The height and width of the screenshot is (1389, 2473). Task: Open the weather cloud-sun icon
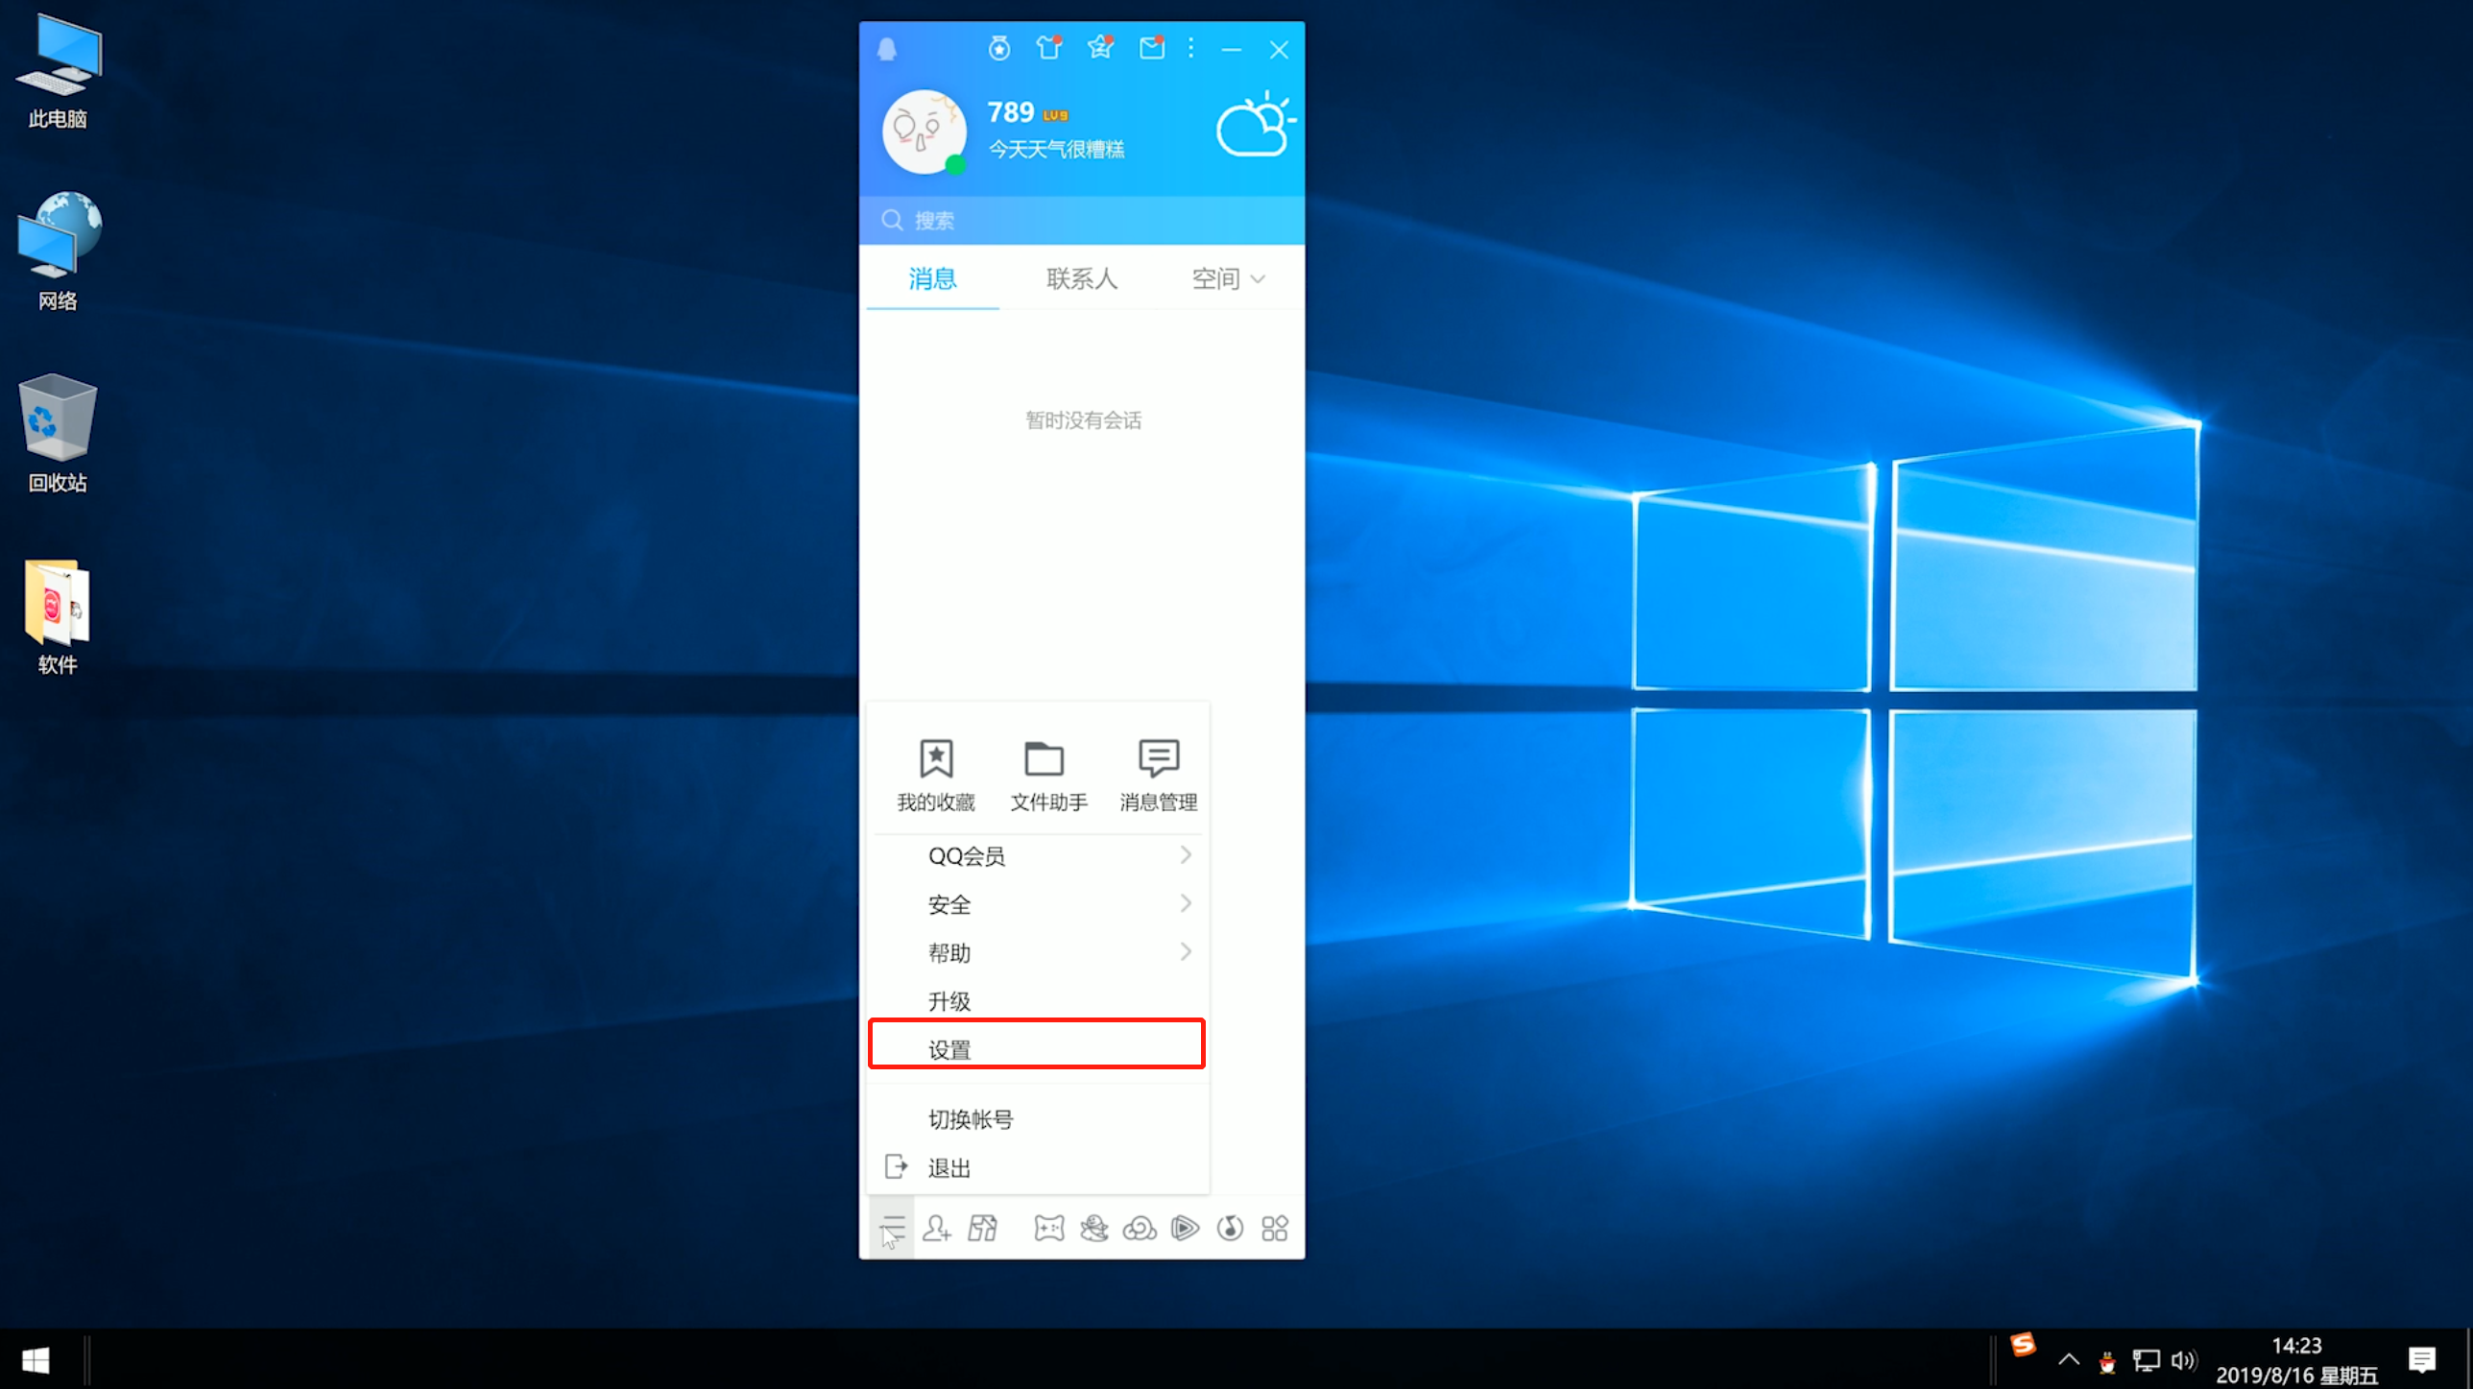point(1256,124)
